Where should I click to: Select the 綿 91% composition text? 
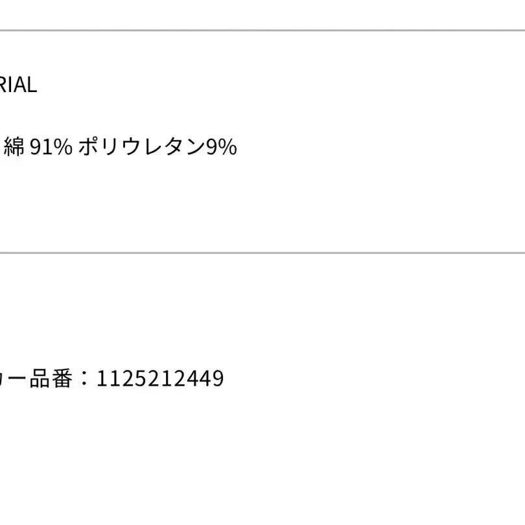(x=38, y=146)
